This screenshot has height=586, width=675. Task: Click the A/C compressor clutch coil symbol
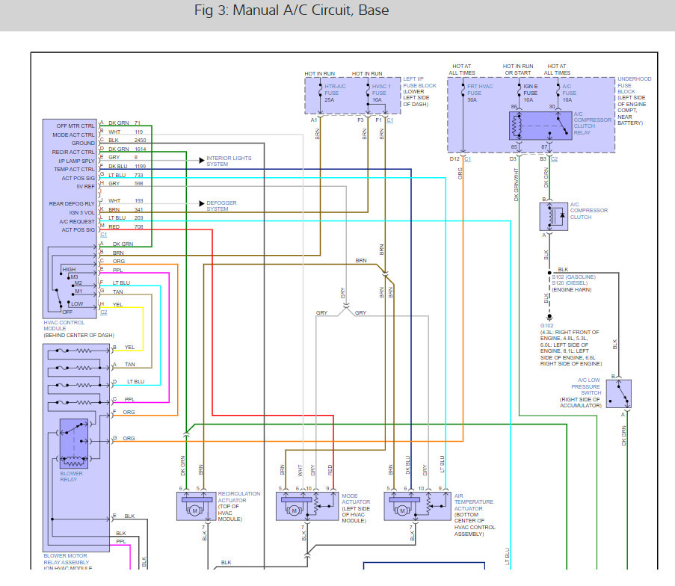(554, 216)
